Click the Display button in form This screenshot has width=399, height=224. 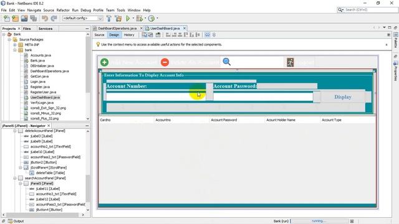click(x=343, y=97)
